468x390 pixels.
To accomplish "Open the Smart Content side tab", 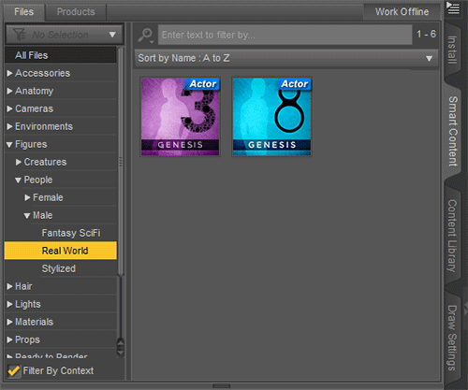I will pyautogui.click(x=453, y=131).
